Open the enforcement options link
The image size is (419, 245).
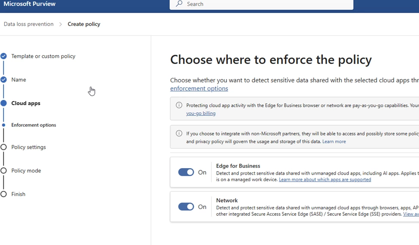point(199,88)
